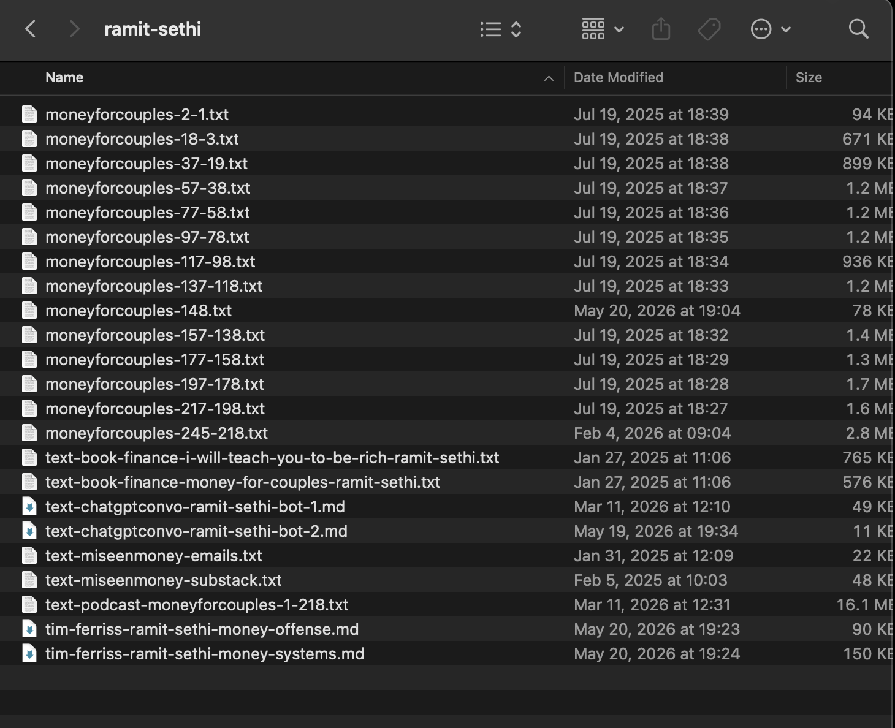Go back with the left chevron
This screenshot has height=728, width=895.
tap(30, 29)
